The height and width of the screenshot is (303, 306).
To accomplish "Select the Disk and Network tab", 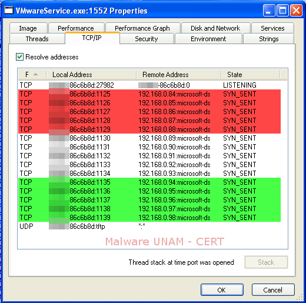I will (215, 28).
